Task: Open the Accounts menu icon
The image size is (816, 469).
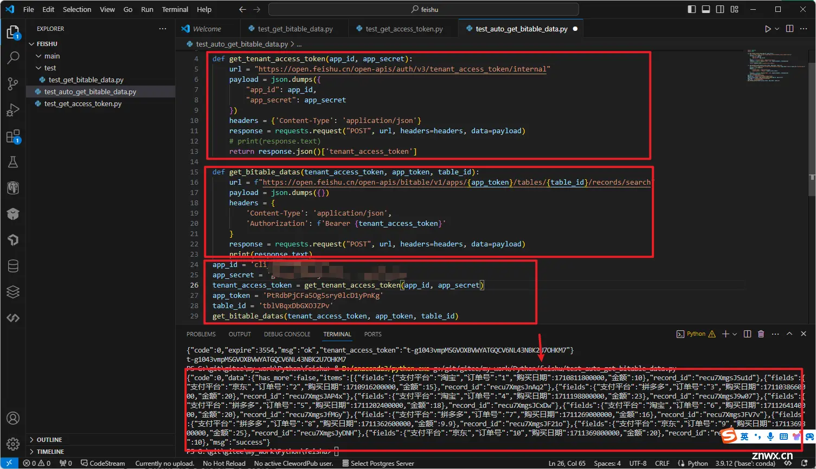Action: [x=13, y=418]
